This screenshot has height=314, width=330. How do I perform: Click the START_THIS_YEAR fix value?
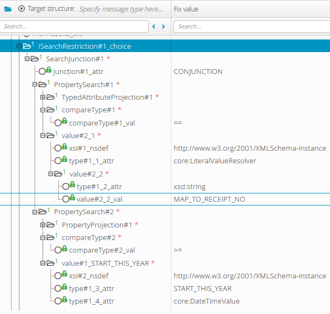pos(203,289)
